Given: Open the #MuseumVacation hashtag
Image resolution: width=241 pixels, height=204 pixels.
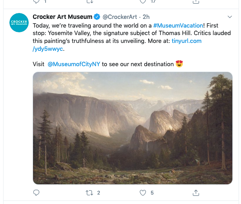Looking at the screenshot, I should [178, 25].
